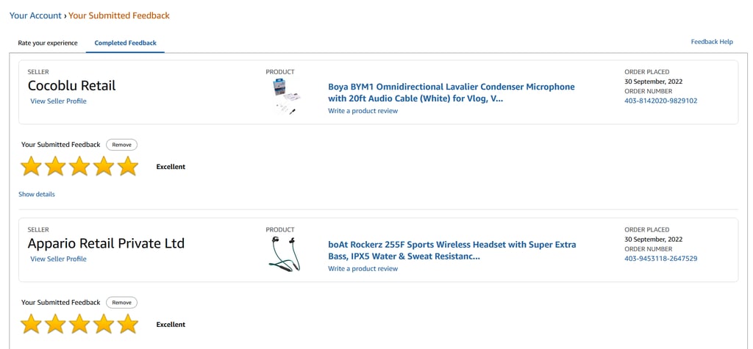753x349 pixels.
Task: Remove submitted feedback for Appario Retail
Action: pos(121,303)
